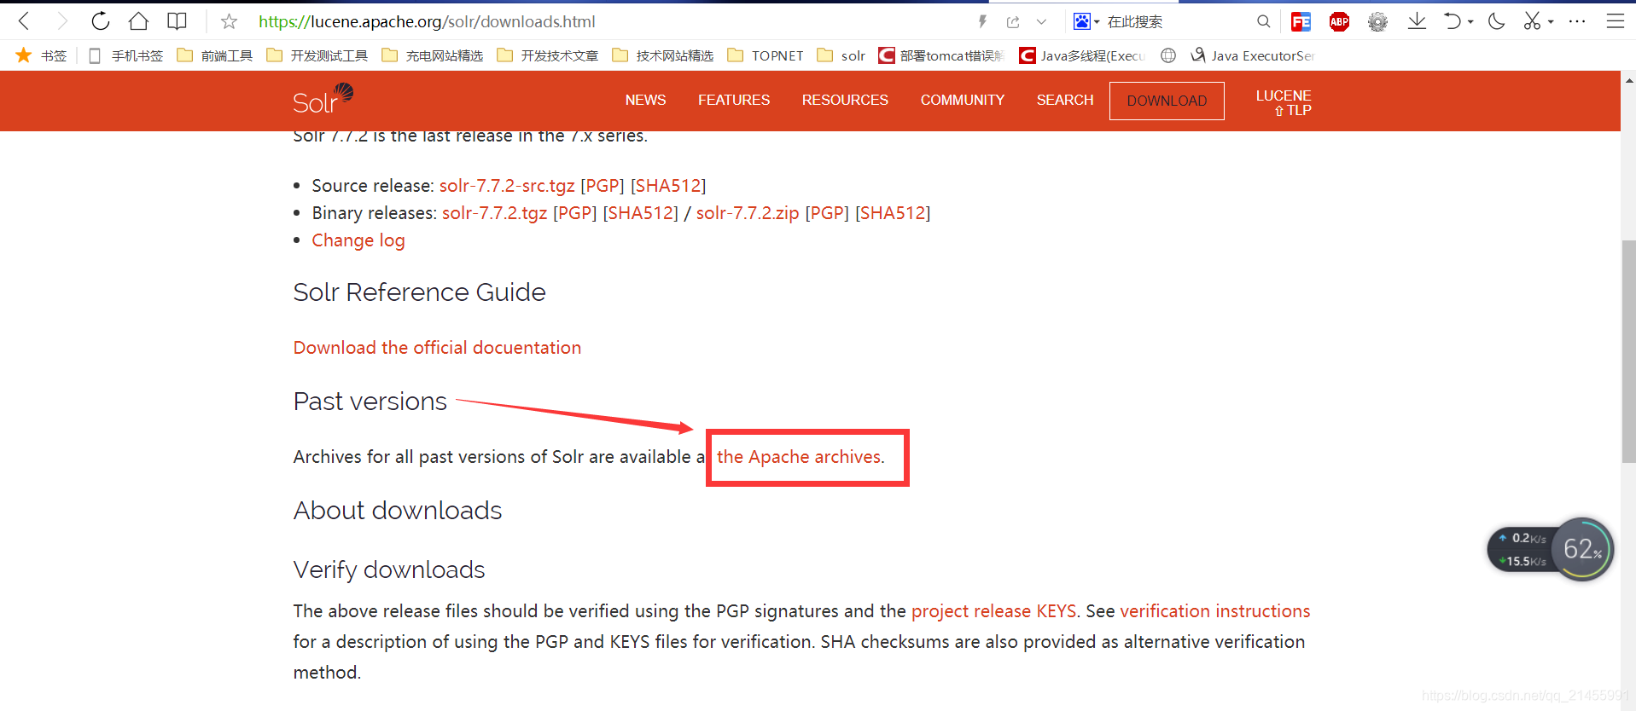The width and height of the screenshot is (1636, 711).
Task: Click the lightning speed-mode icon
Action: point(982,21)
